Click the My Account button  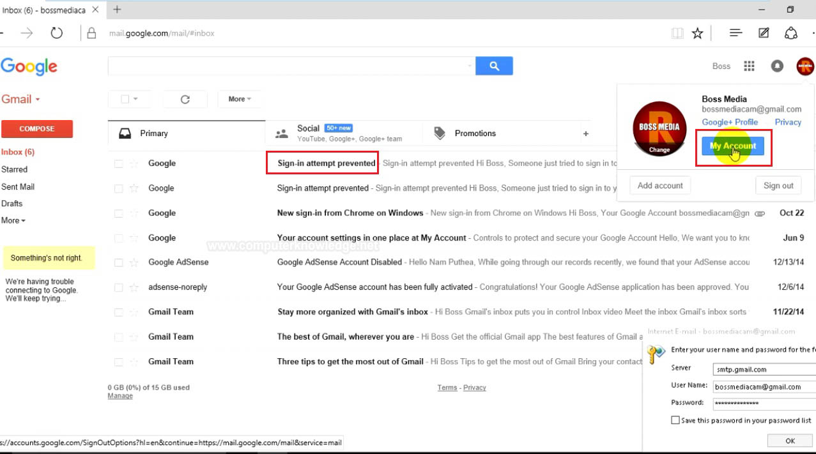[x=733, y=146]
